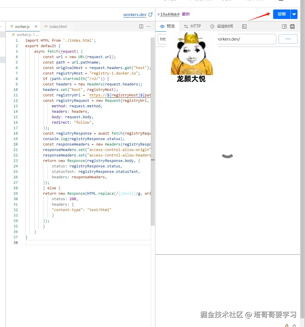Open the workers.dev link
This screenshot has width=305, height=327.
click(135, 15)
